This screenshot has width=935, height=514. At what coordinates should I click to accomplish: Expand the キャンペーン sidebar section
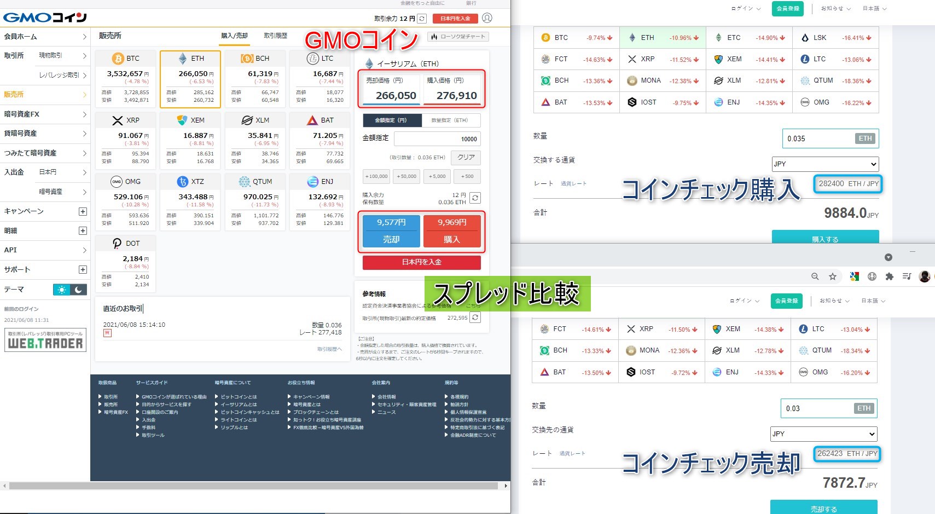click(x=83, y=211)
